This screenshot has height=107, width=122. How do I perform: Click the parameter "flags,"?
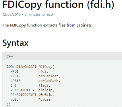coord(44,85)
